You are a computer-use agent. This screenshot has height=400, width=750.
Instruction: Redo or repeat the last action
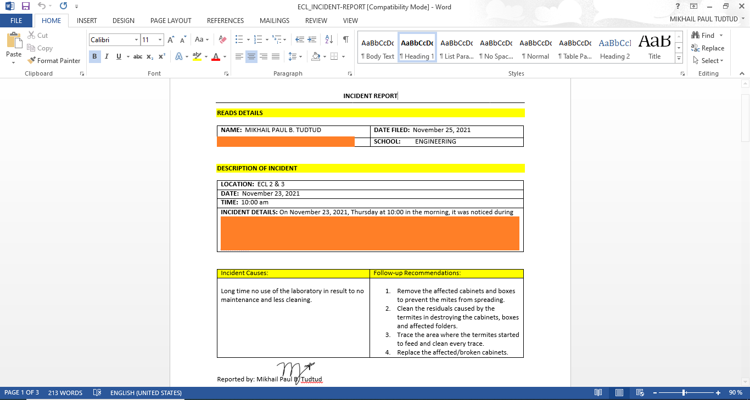pos(63,7)
